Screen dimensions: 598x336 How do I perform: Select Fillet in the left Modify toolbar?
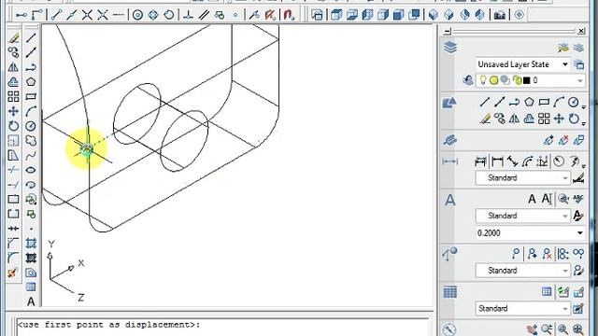click(13, 258)
